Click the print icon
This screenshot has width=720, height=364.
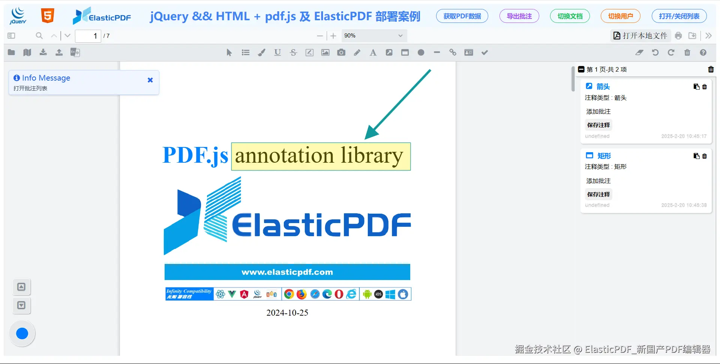[678, 36]
